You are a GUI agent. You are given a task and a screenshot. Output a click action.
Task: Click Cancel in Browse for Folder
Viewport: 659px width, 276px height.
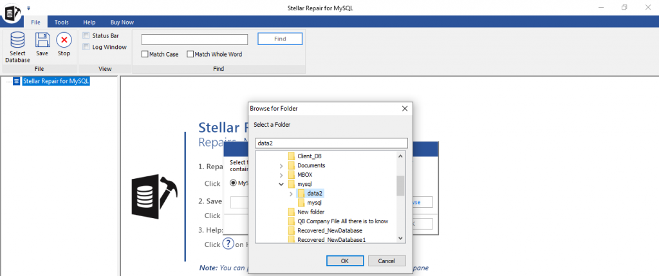(387, 261)
